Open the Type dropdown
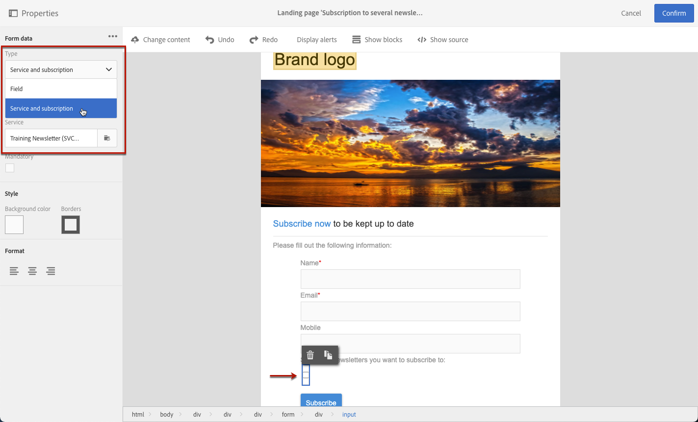 click(61, 70)
